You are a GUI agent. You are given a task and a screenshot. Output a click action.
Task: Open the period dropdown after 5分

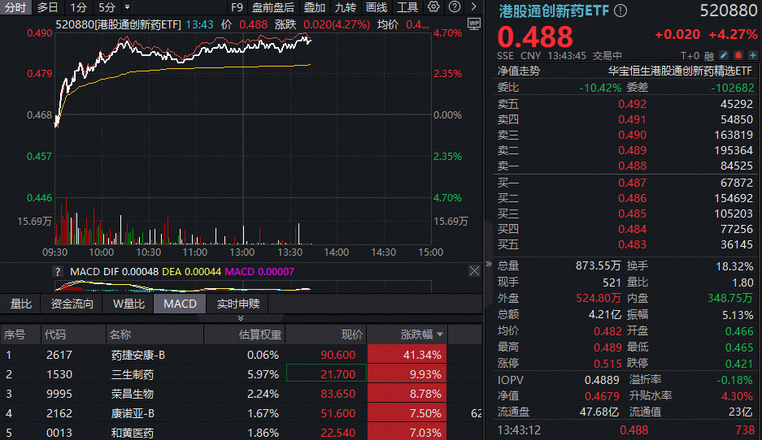pos(127,7)
